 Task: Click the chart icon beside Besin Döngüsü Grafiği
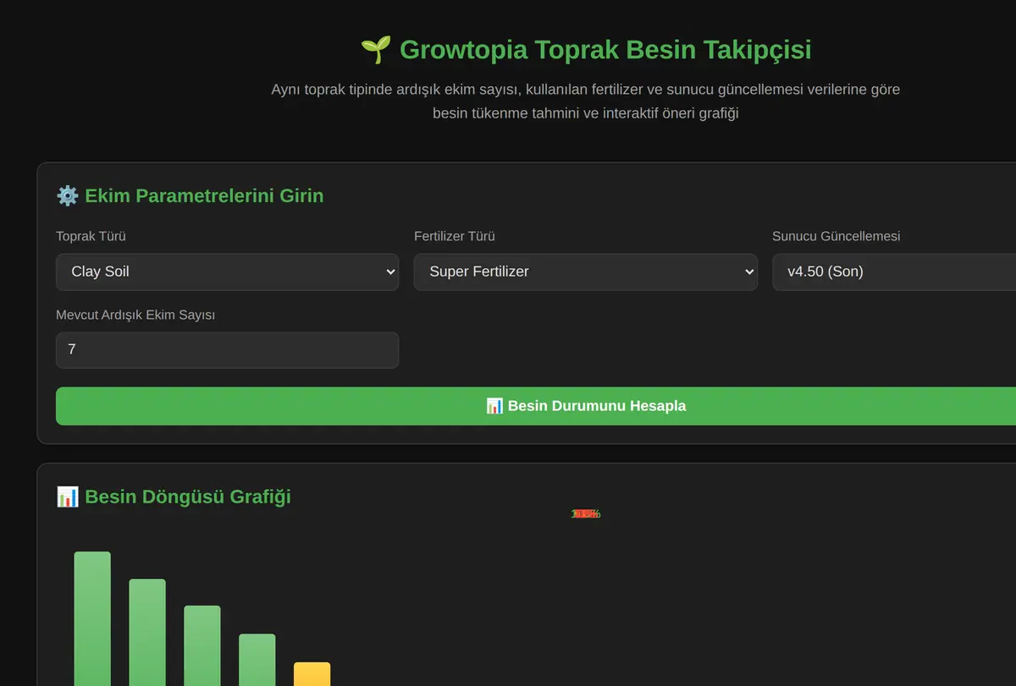(67, 497)
